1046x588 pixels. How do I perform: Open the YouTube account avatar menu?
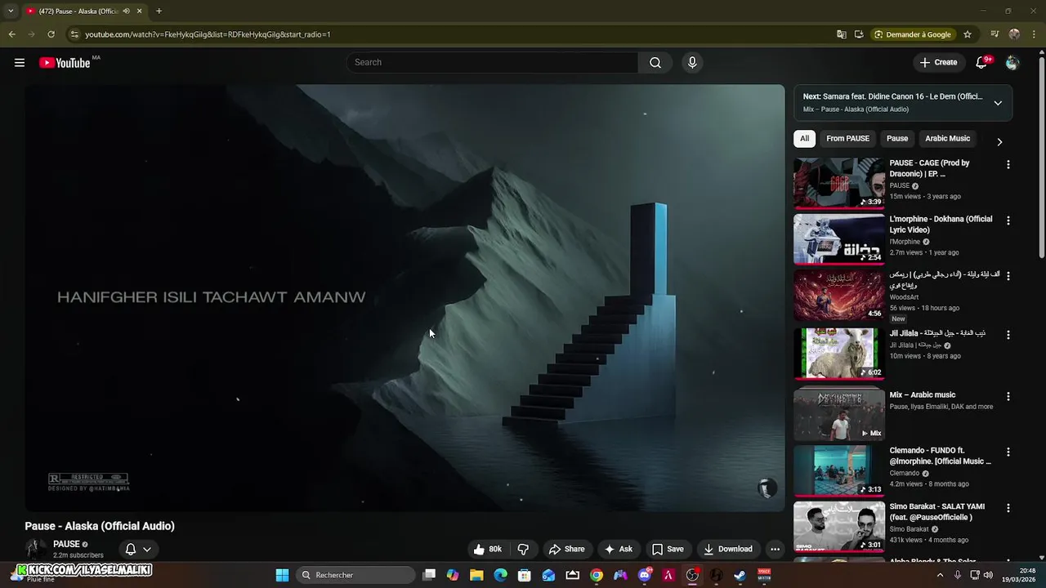pyautogui.click(x=1012, y=63)
